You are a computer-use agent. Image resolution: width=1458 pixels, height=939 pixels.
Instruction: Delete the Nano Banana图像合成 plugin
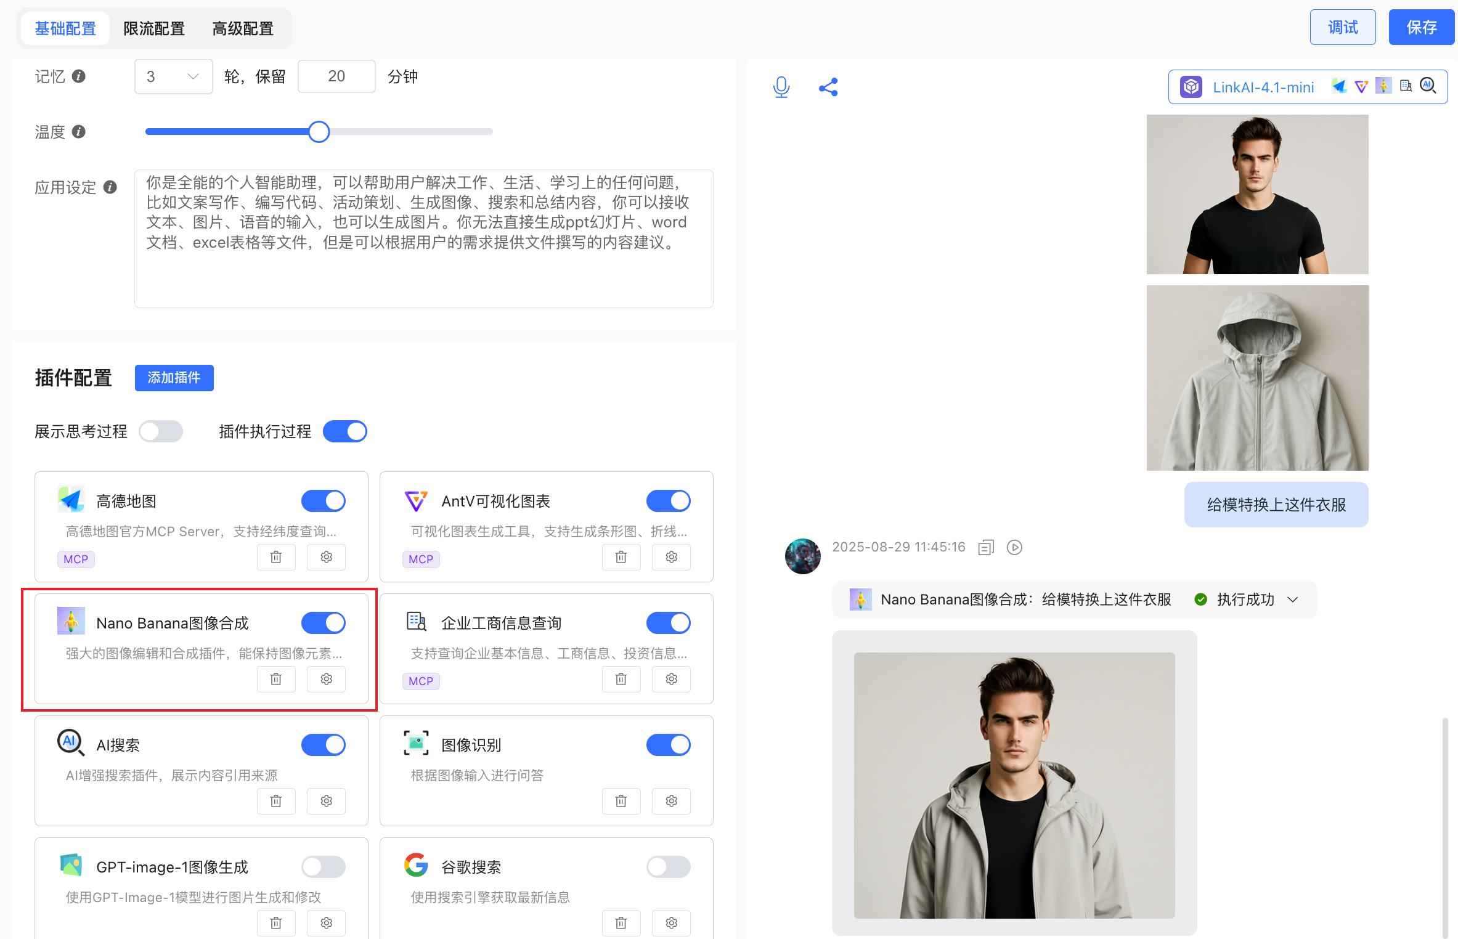[x=276, y=679]
